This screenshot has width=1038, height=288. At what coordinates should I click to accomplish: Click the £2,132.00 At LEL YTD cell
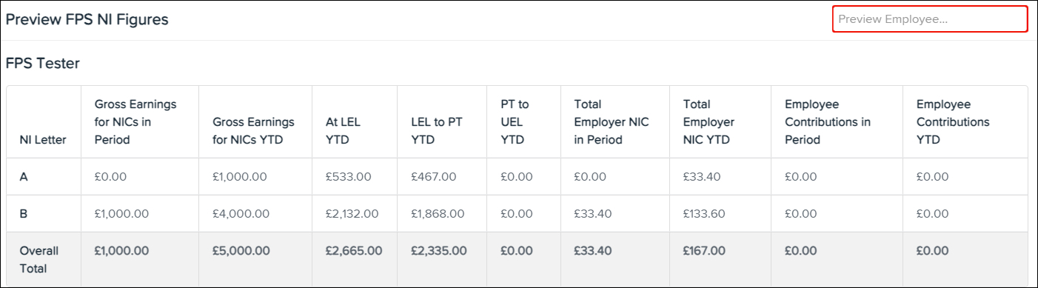point(352,214)
